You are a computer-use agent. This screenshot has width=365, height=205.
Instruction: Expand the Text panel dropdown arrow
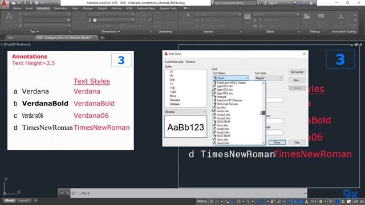click(x=38, y=31)
